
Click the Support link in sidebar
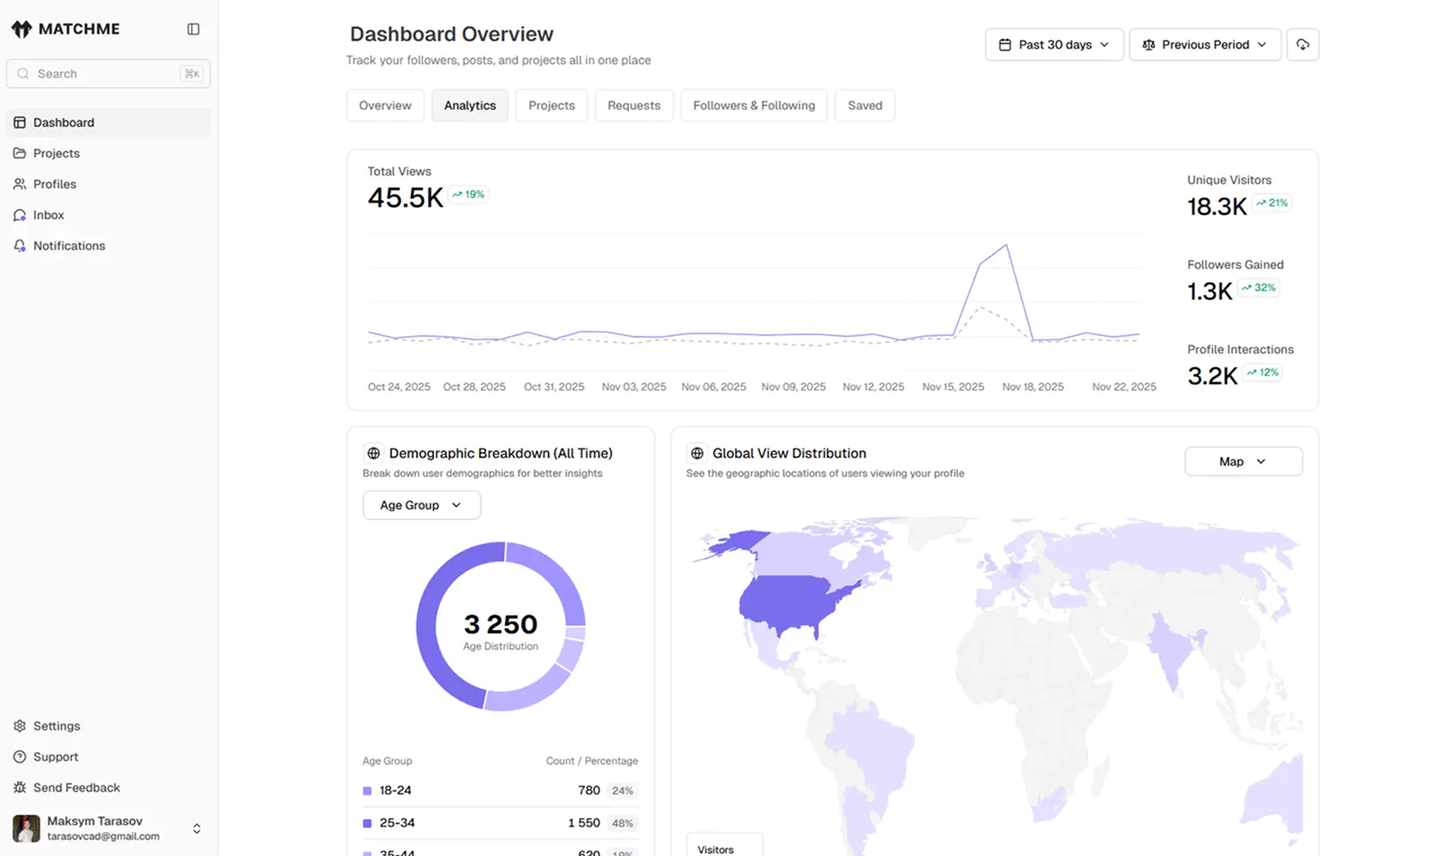[x=55, y=757]
